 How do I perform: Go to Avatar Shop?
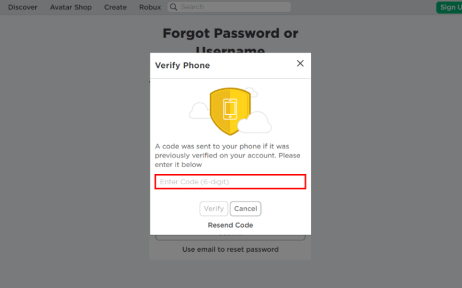pyautogui.click(x=70, y=7)
